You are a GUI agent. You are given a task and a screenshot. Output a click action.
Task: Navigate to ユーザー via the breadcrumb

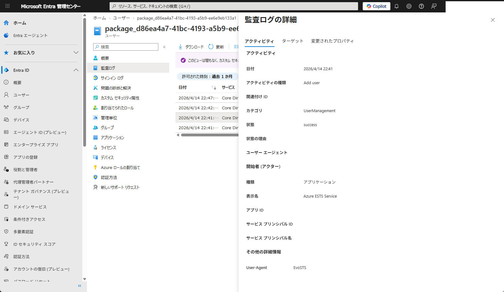[122, 18]
